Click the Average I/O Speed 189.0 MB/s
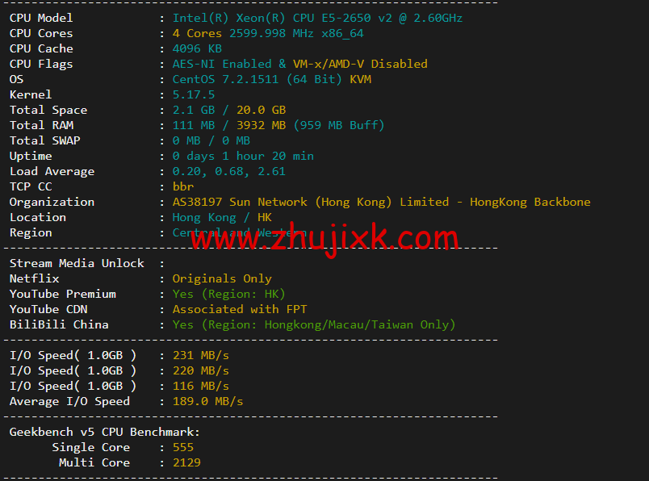The width and height of the screenshot is (649, 481). click(207, 401)
